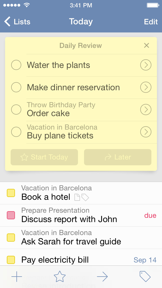Complete the "Order cake" to-do
The width and height of the screenshot is (162, 288).
[x=16, y=110]
